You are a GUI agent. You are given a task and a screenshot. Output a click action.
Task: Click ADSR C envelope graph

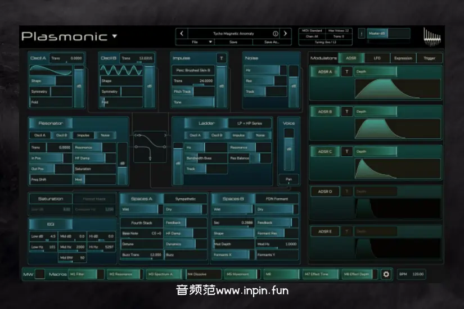(x=398, y=168)
